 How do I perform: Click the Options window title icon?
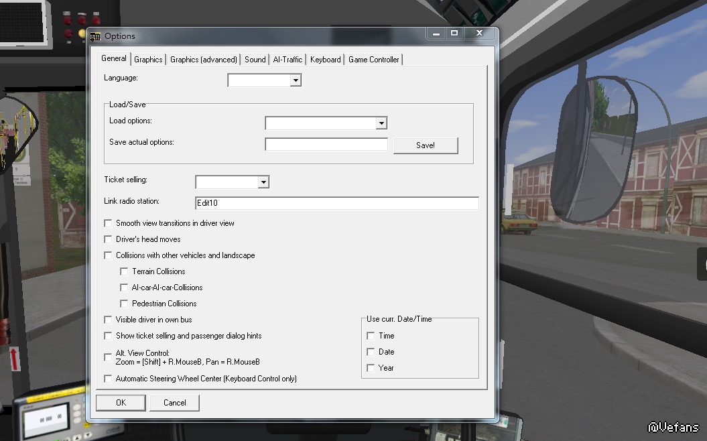(95, 36)
